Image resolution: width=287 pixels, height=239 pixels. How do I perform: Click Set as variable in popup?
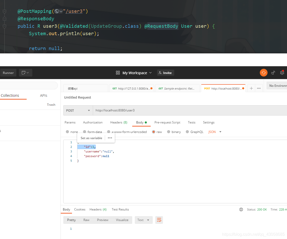coord(91,138)
